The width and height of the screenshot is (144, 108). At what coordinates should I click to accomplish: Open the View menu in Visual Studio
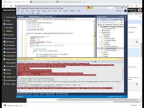click(27, 11)
